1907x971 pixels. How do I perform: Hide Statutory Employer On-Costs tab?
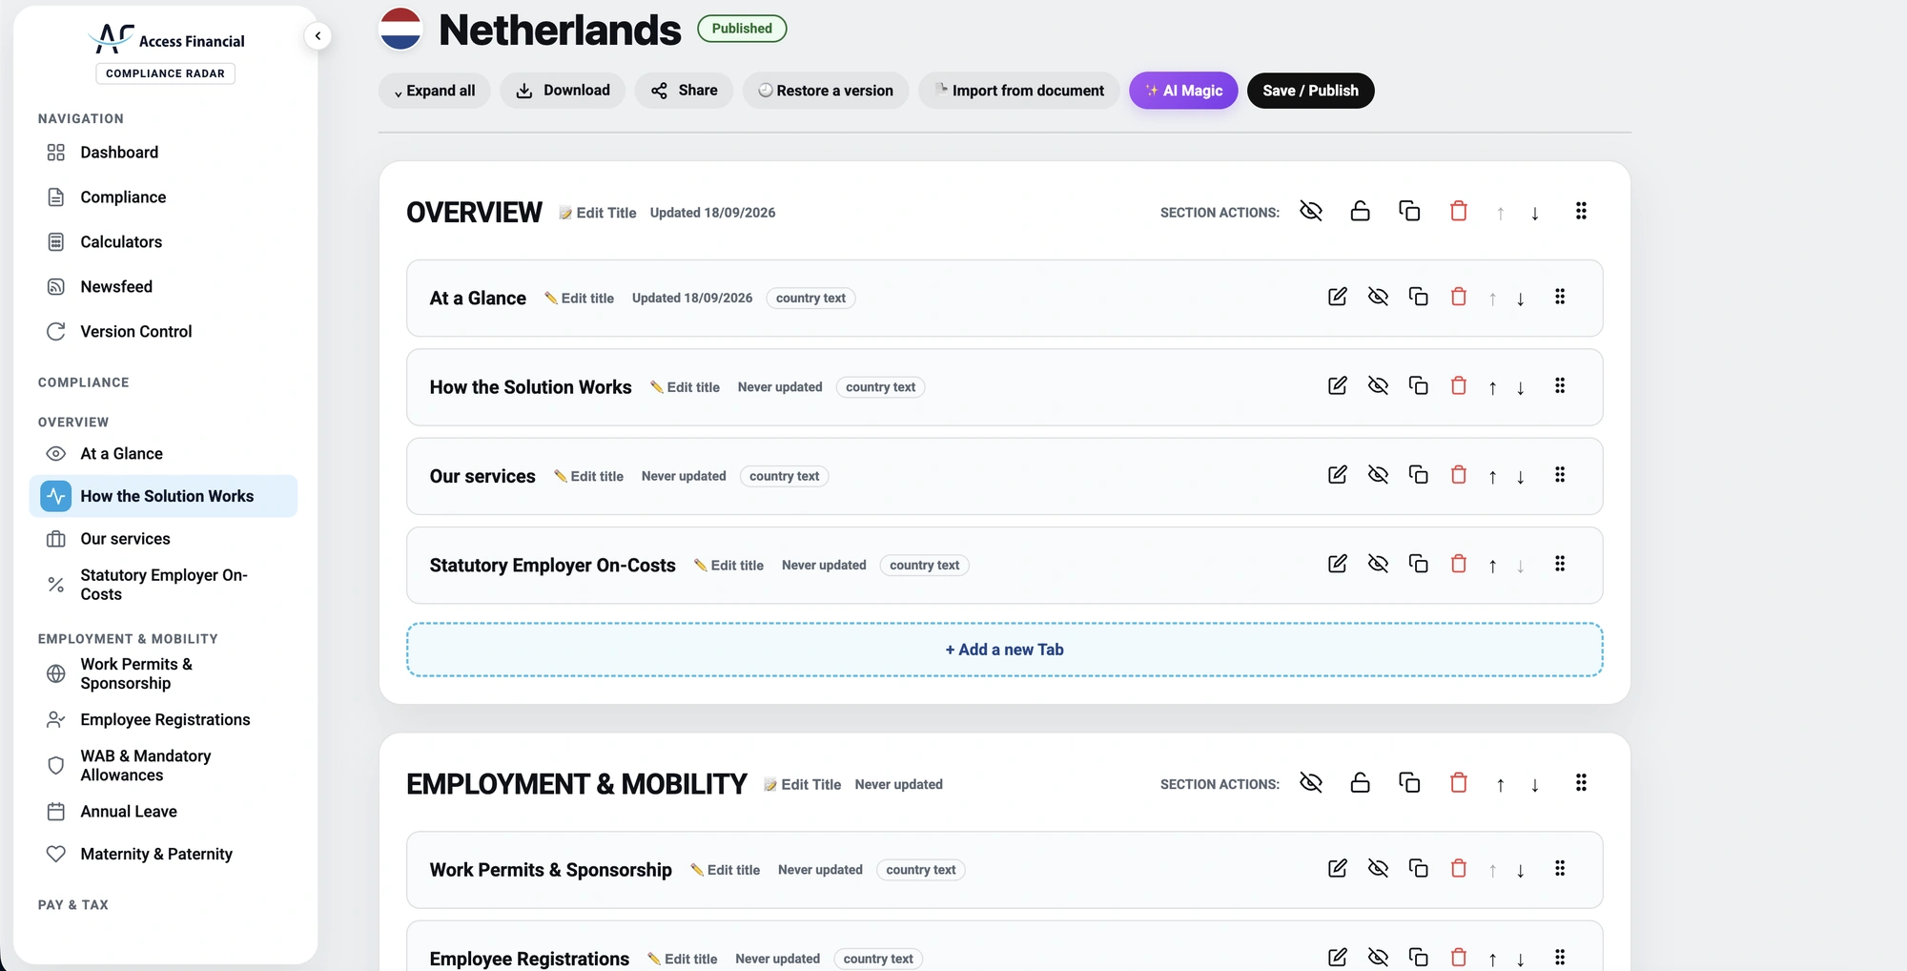pos(1378,564)
